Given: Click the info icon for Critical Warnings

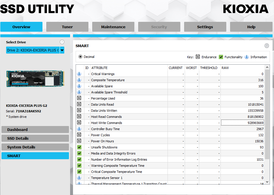Looking at the screenshot, I should [x=79, y=74].
